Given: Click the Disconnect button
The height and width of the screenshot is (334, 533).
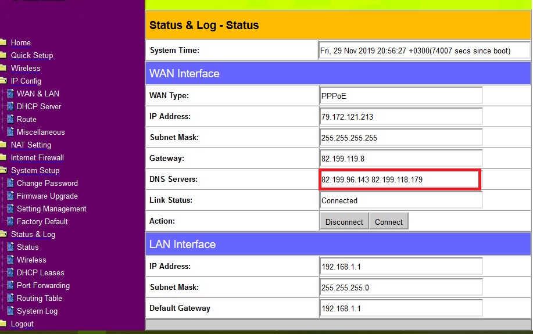Looking at the screenshot, I should (x=344, y=222).
